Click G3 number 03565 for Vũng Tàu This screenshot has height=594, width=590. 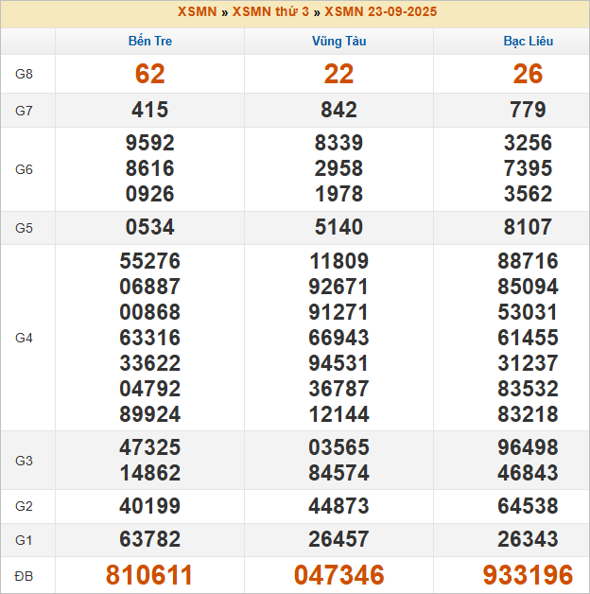(338, 447)
